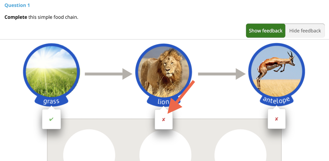Click the Question 1 heading

17,6
